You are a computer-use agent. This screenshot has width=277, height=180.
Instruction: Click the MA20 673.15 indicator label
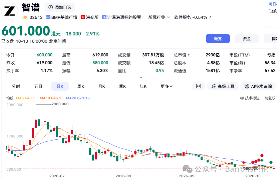78,98
